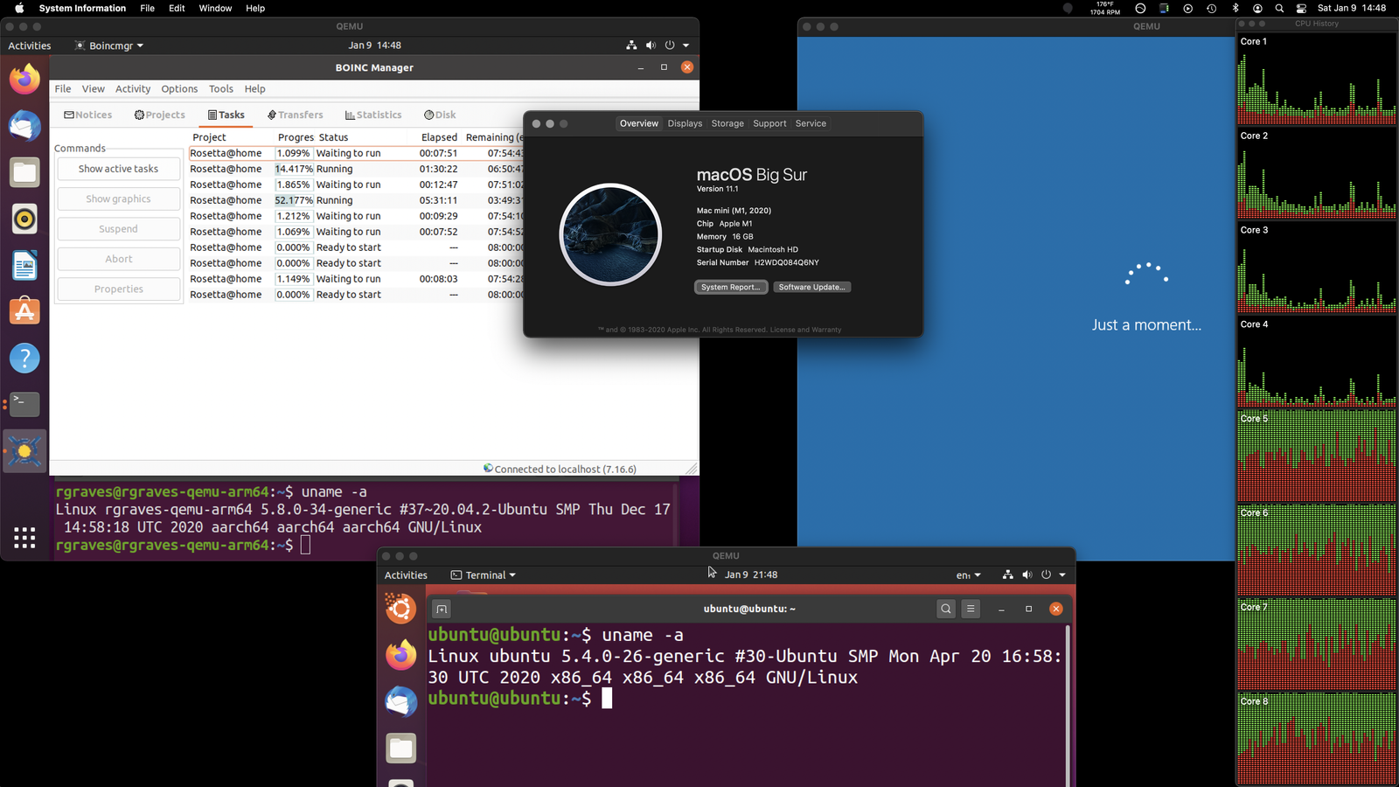Launch Ubuntu Software store icon
This screenshot has width=1399, height=787.
click(24, 311)
